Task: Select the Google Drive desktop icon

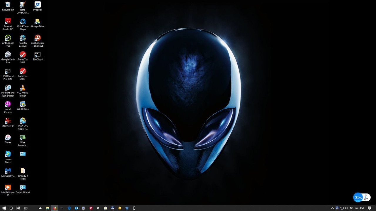Action: tap(38, 23)
